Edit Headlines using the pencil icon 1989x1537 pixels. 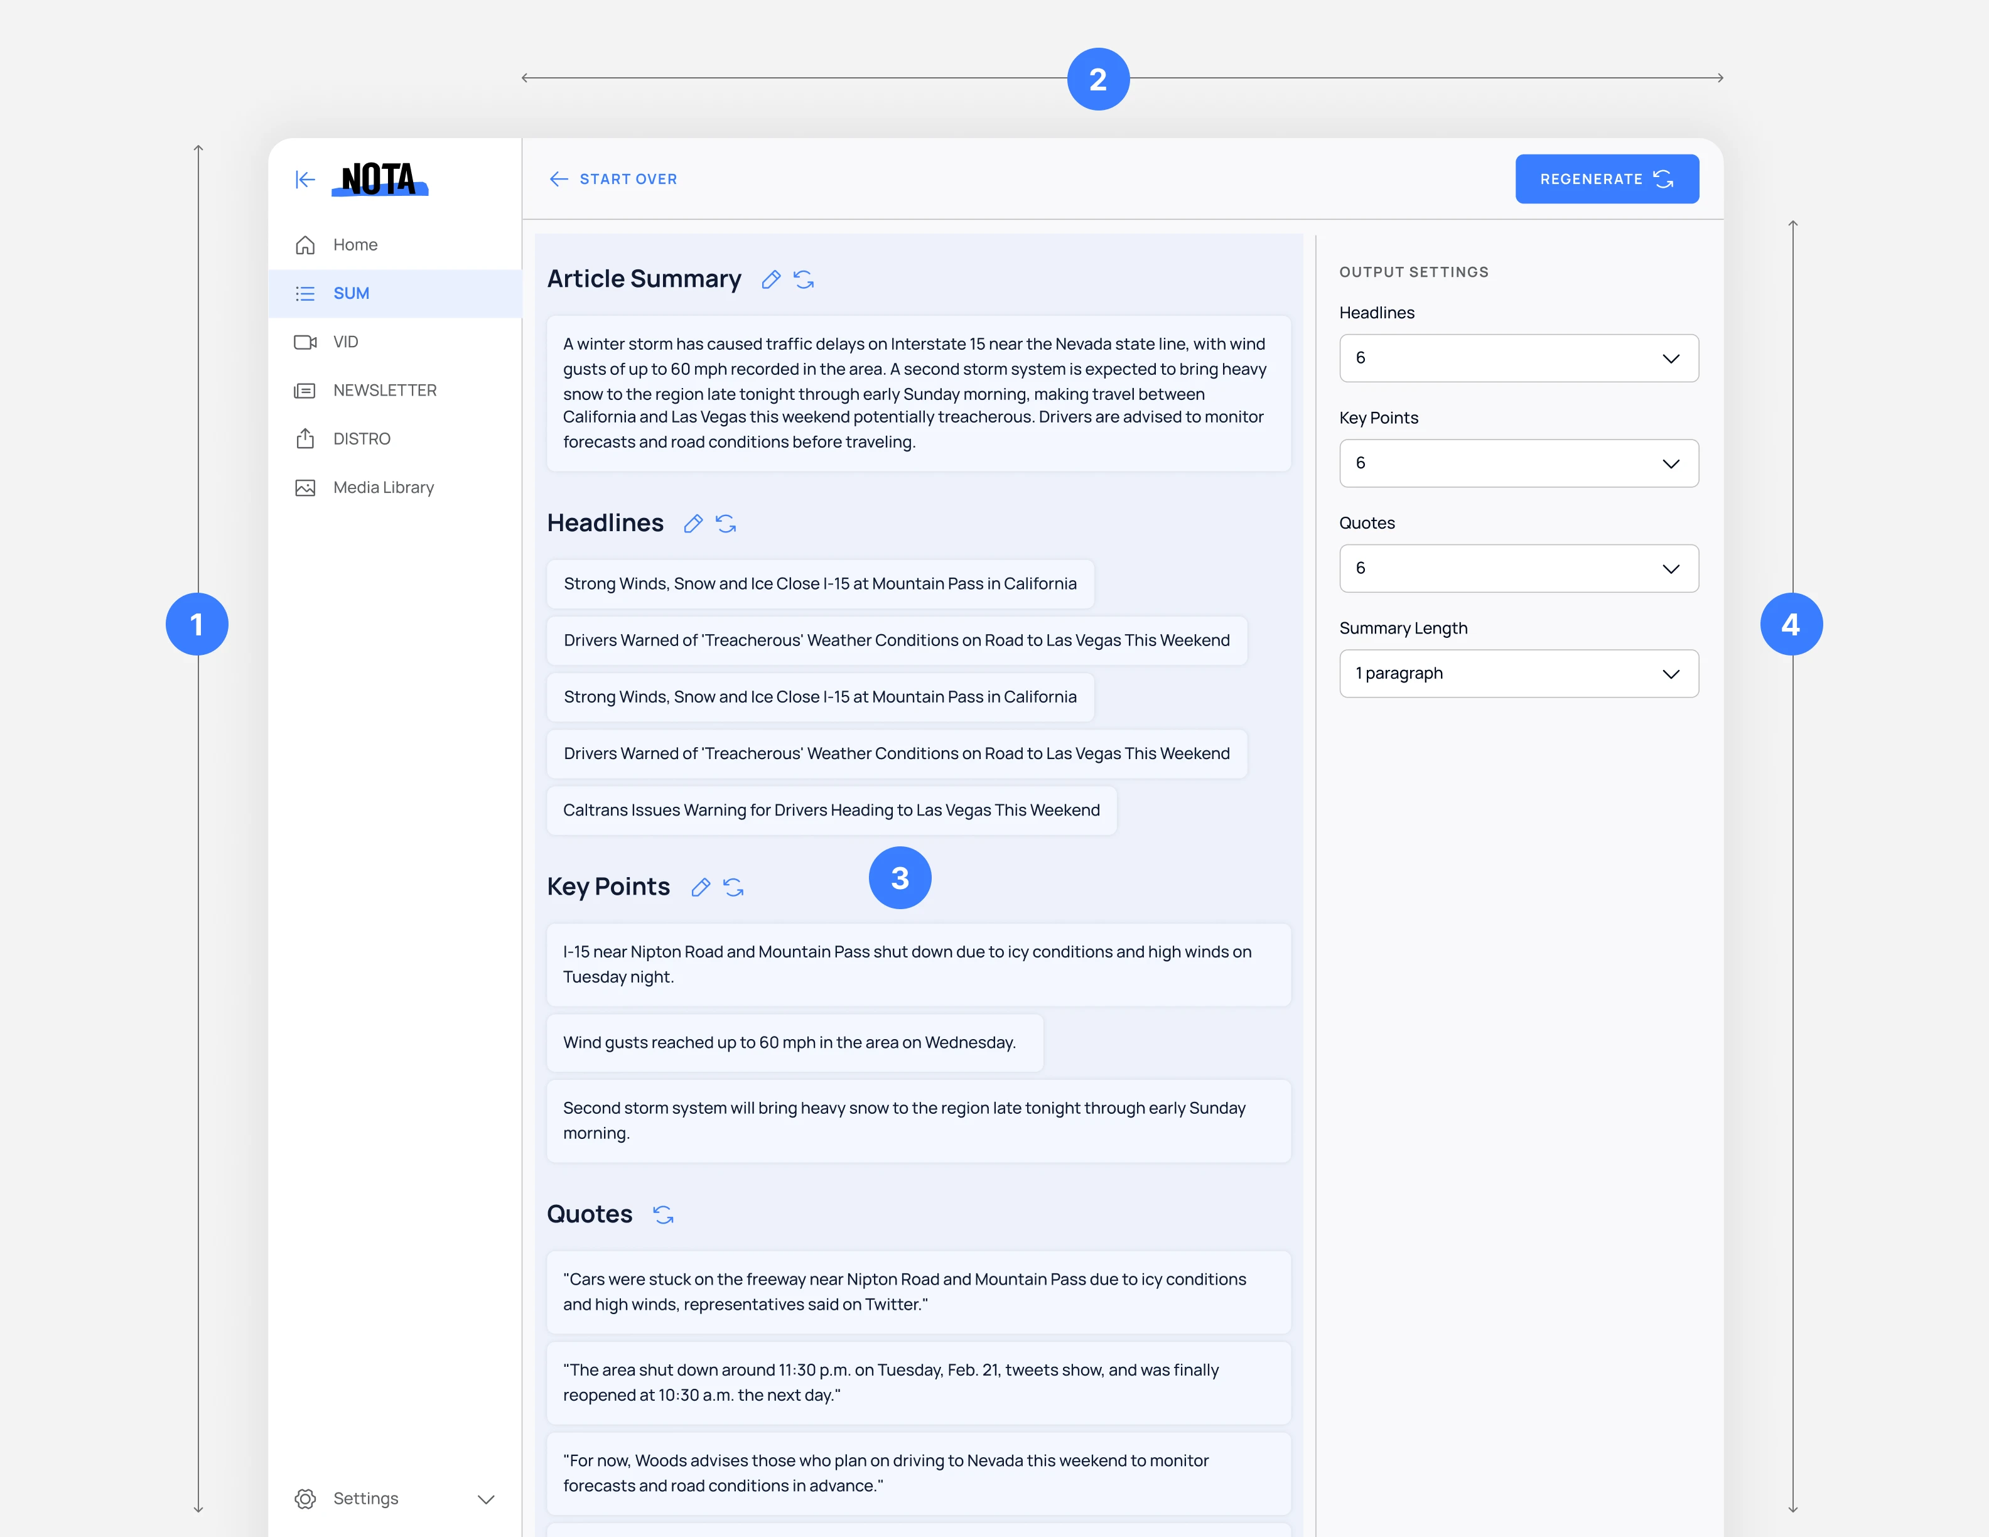[693, 524]
